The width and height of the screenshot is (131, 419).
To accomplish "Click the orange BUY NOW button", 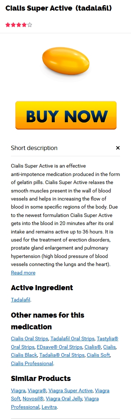I will pos(65,115).
